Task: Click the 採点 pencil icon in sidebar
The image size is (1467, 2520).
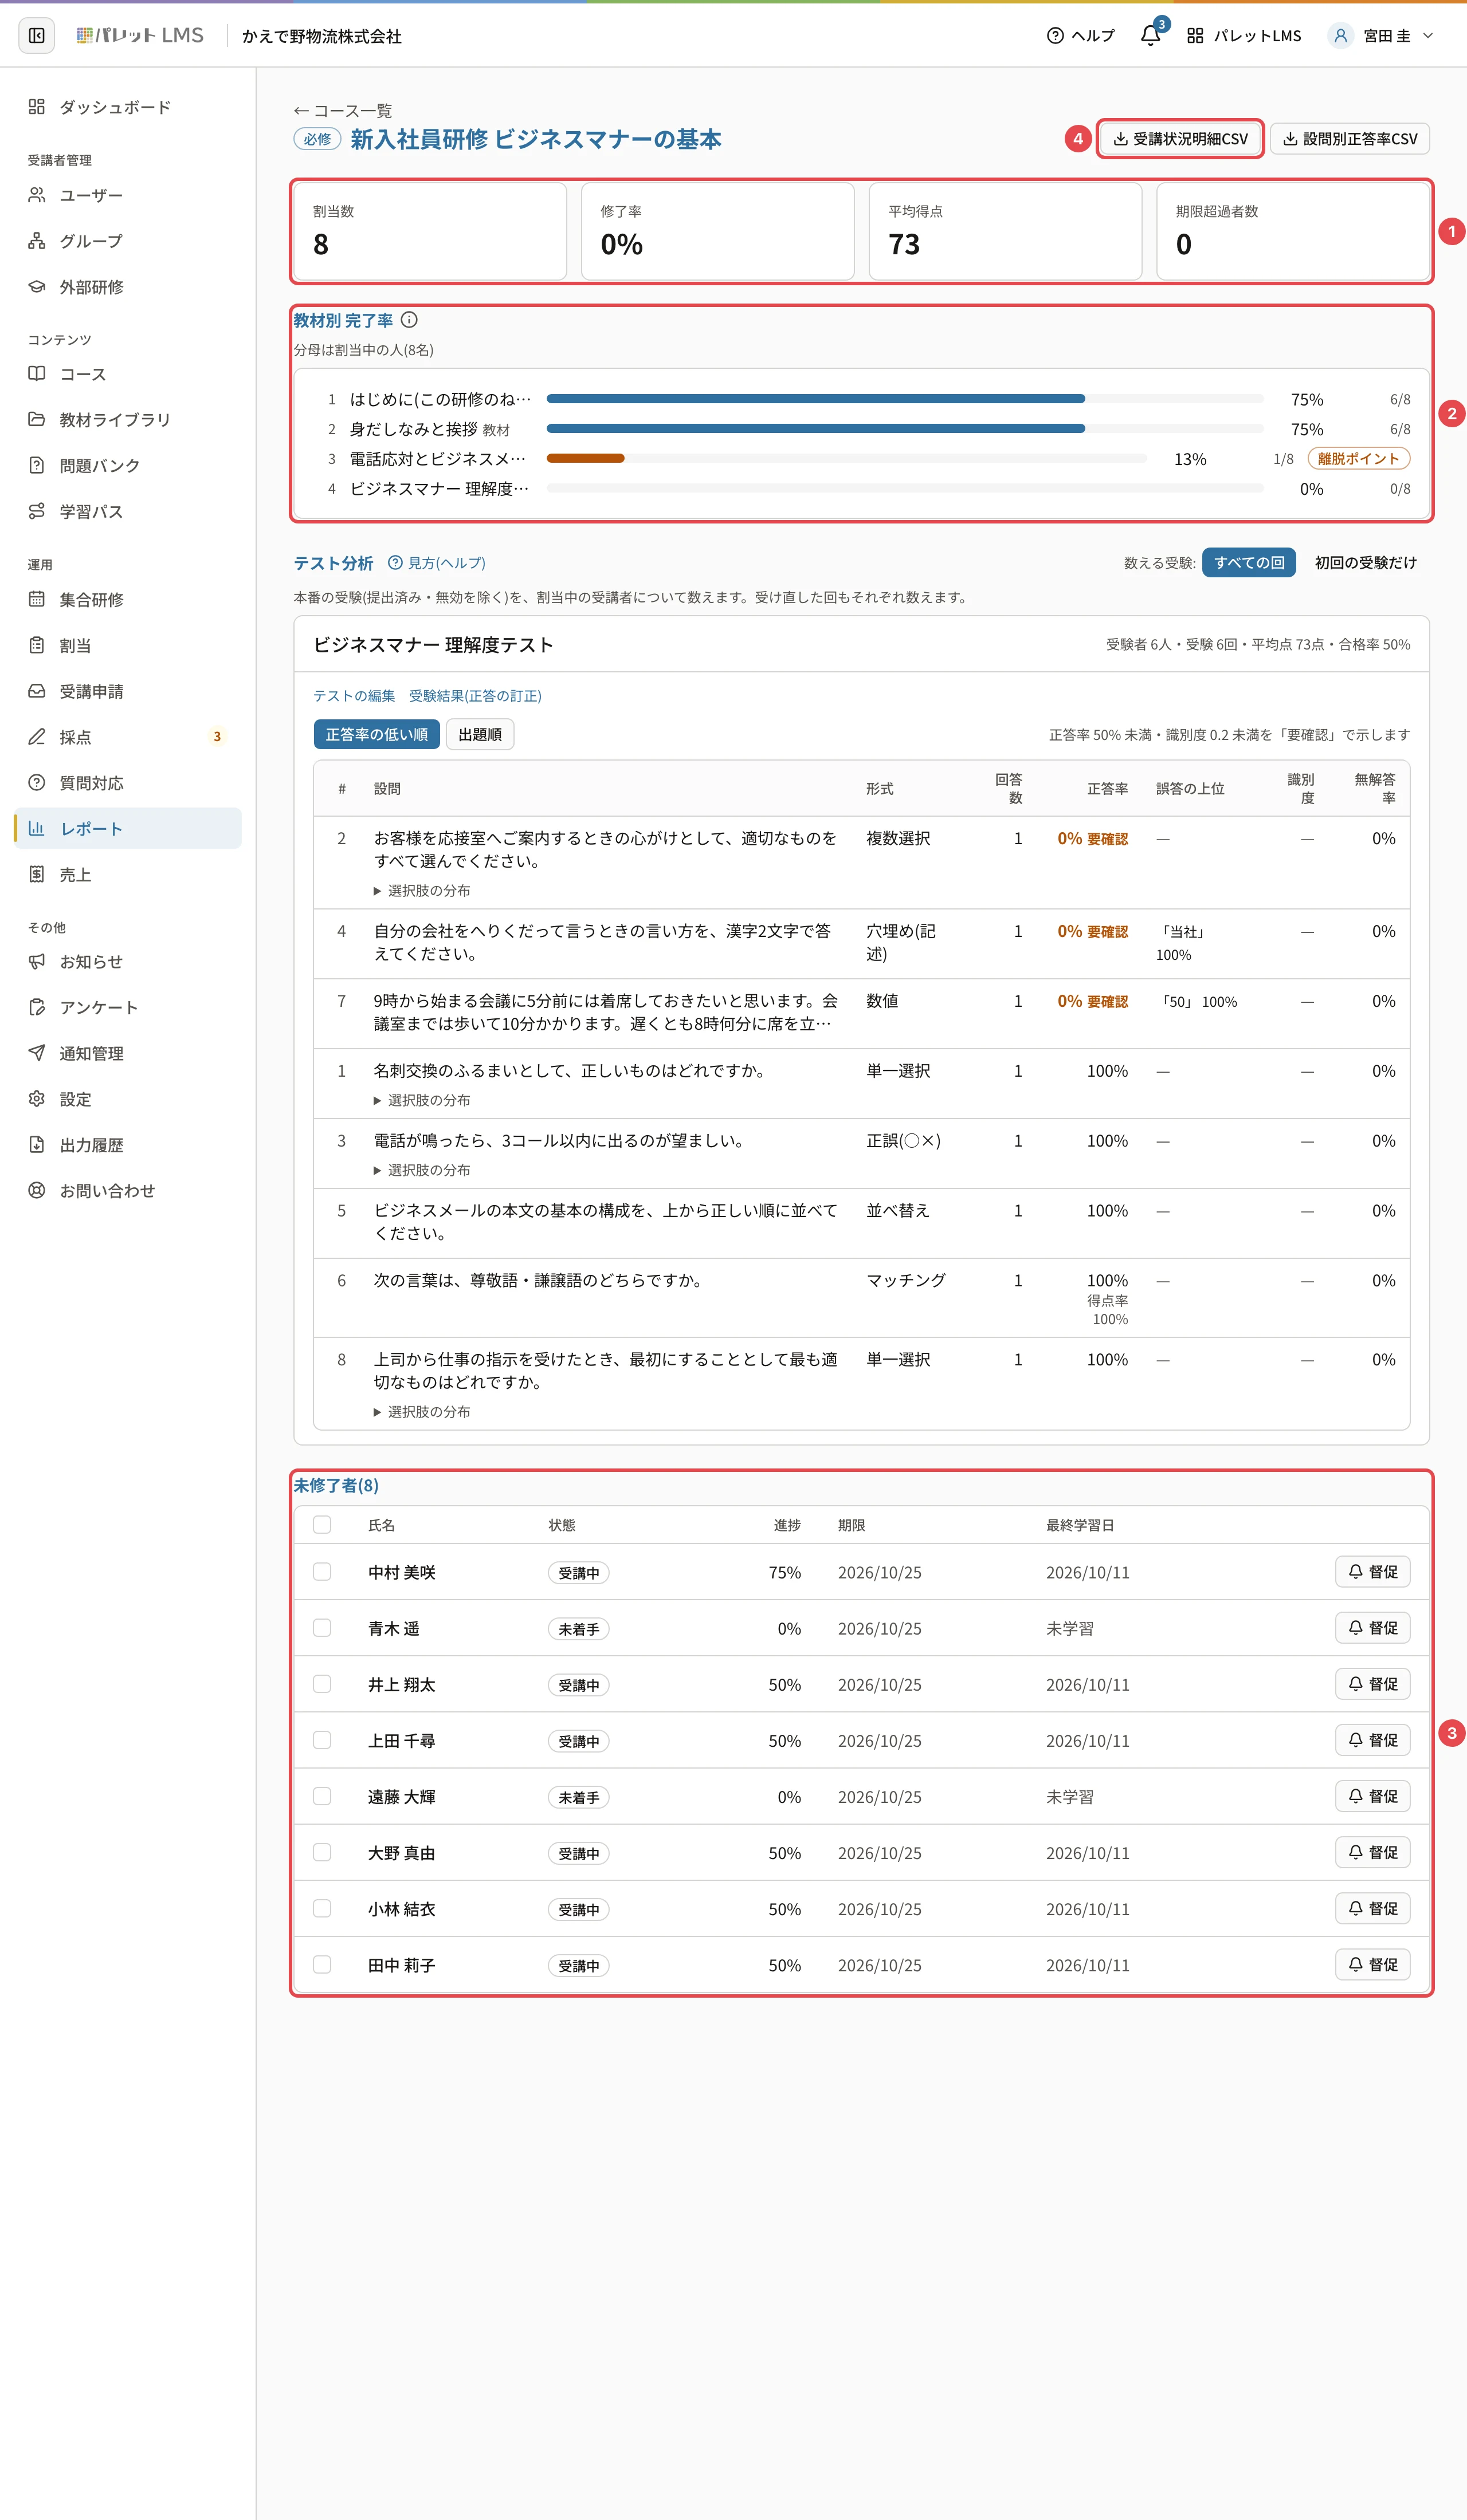Action: pyautogui.click(x=37, y=737)
